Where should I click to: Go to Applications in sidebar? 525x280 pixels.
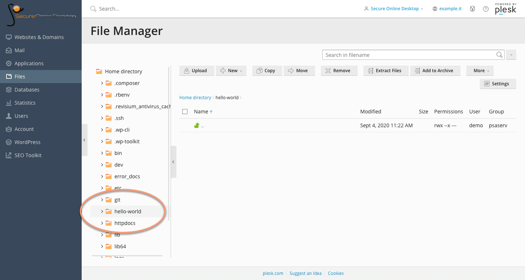[x=24, y=63]
